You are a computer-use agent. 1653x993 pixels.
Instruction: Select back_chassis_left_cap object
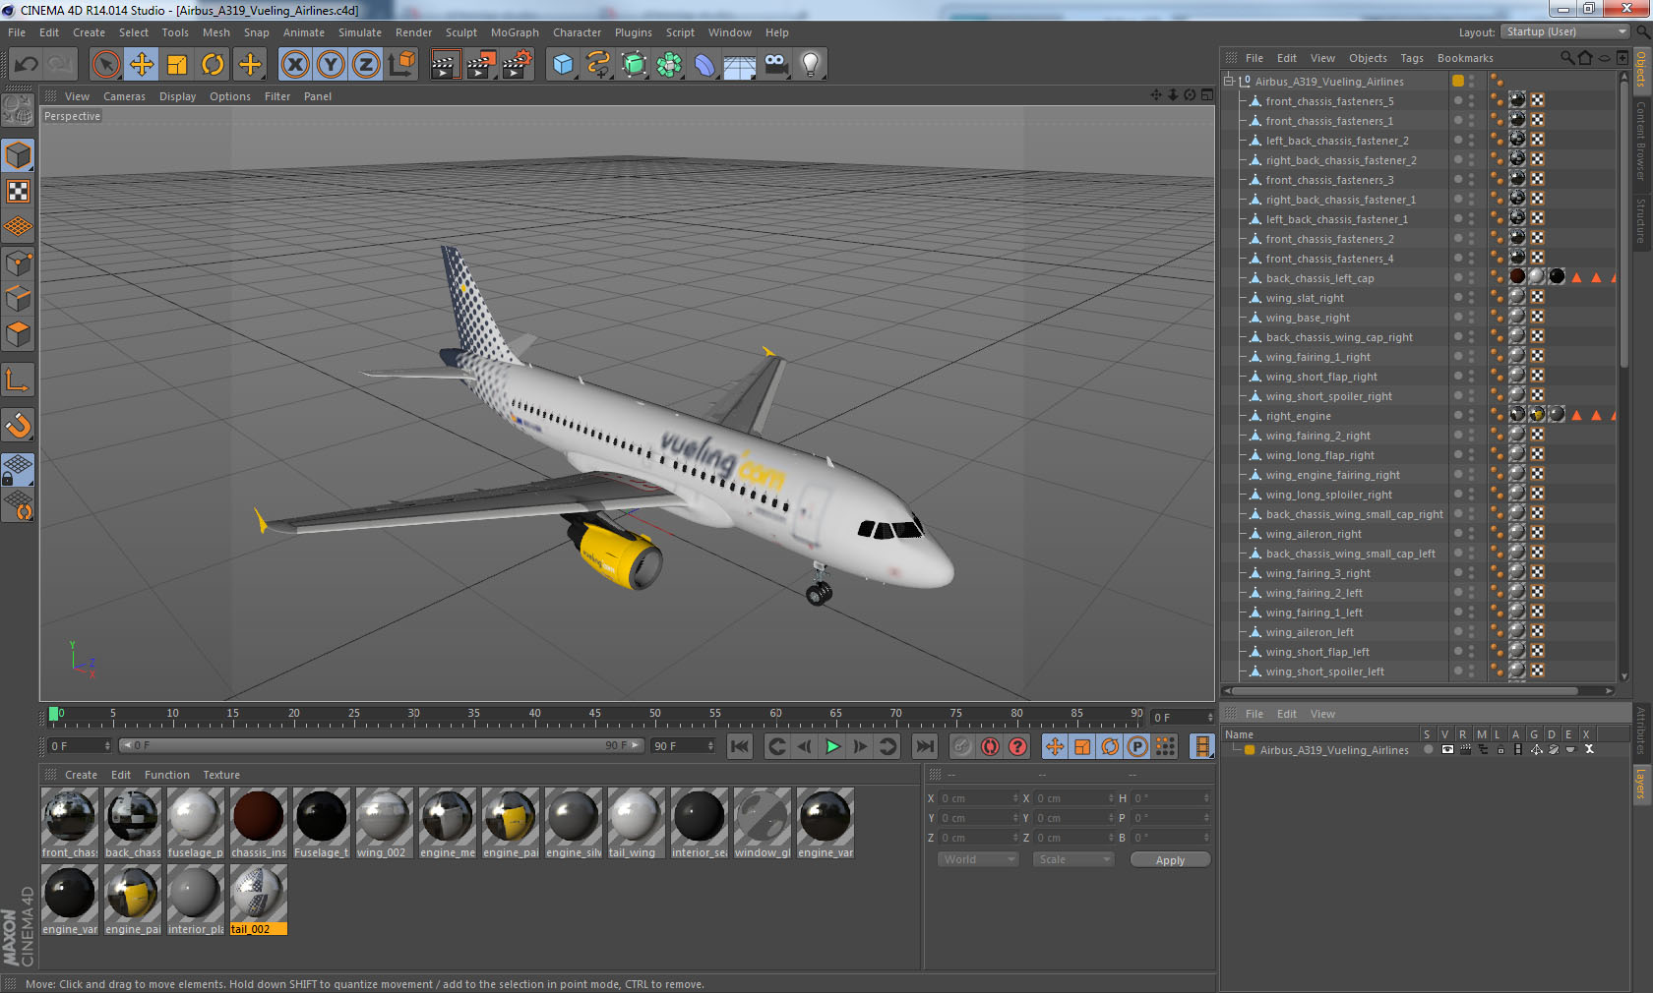click(1319, 278)
